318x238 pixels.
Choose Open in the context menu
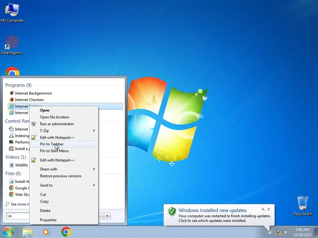64,110
